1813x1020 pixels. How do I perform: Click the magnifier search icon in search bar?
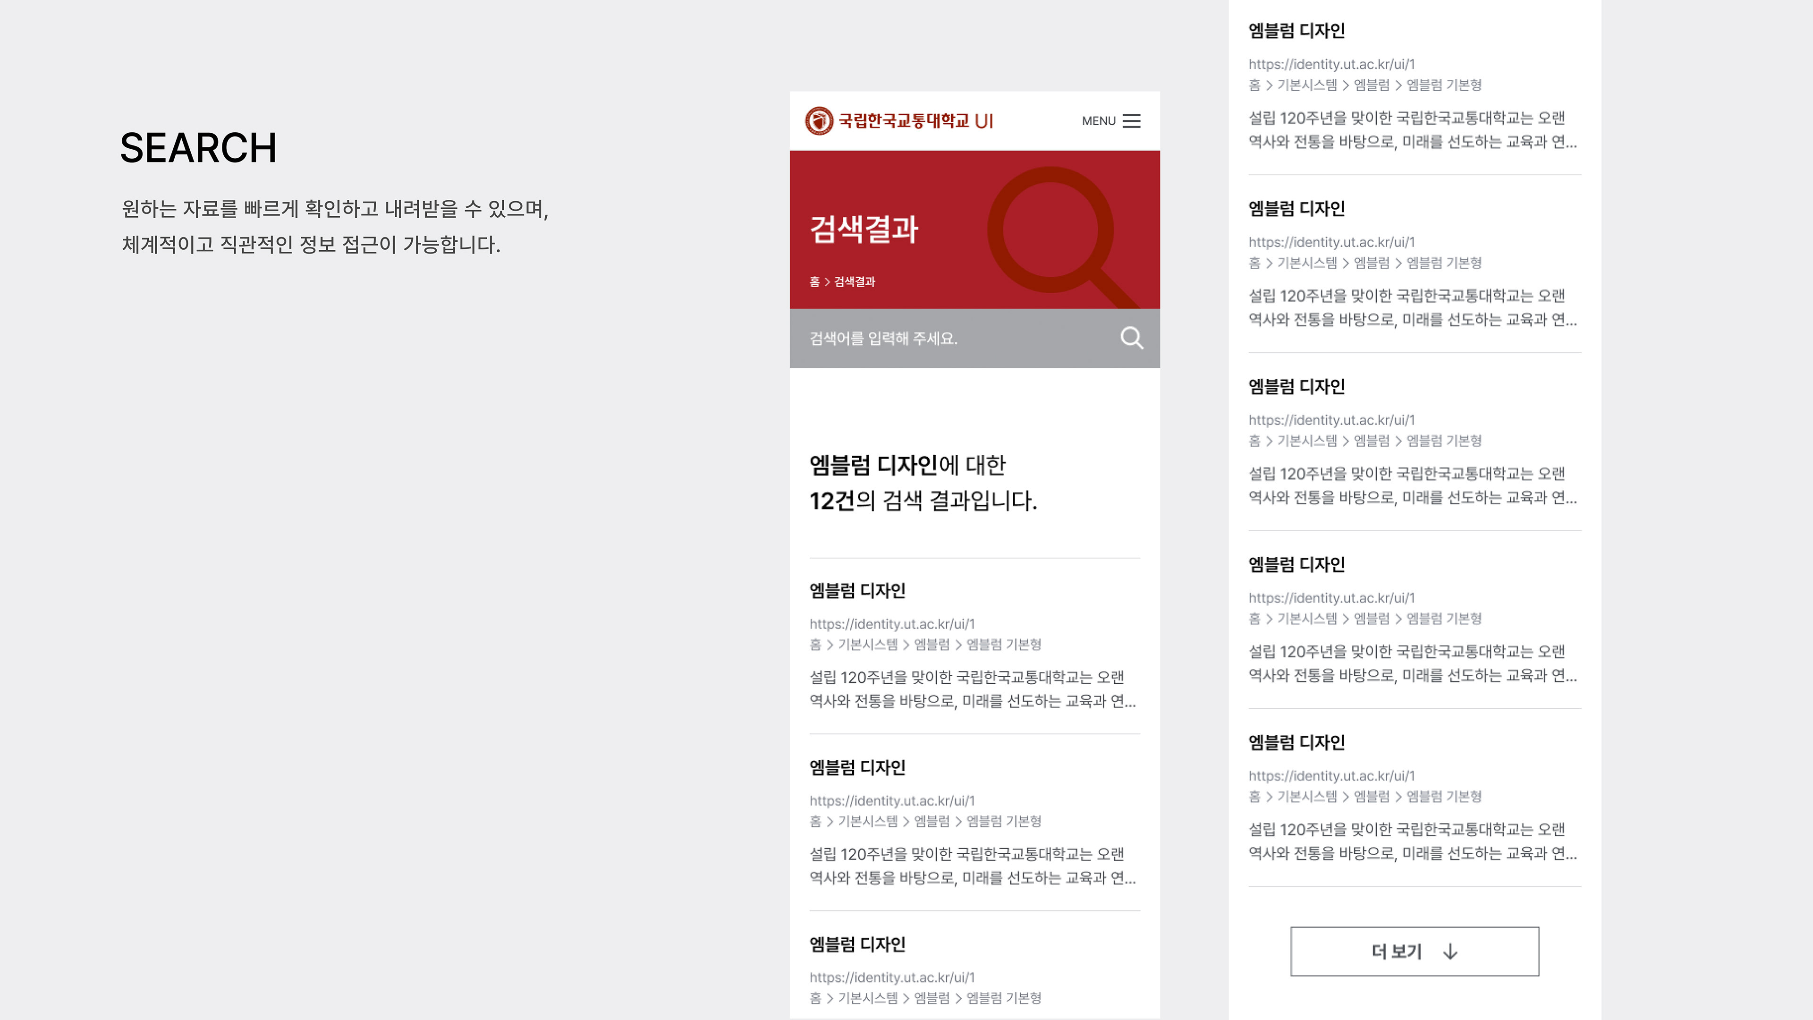(x=1132, y=338)
